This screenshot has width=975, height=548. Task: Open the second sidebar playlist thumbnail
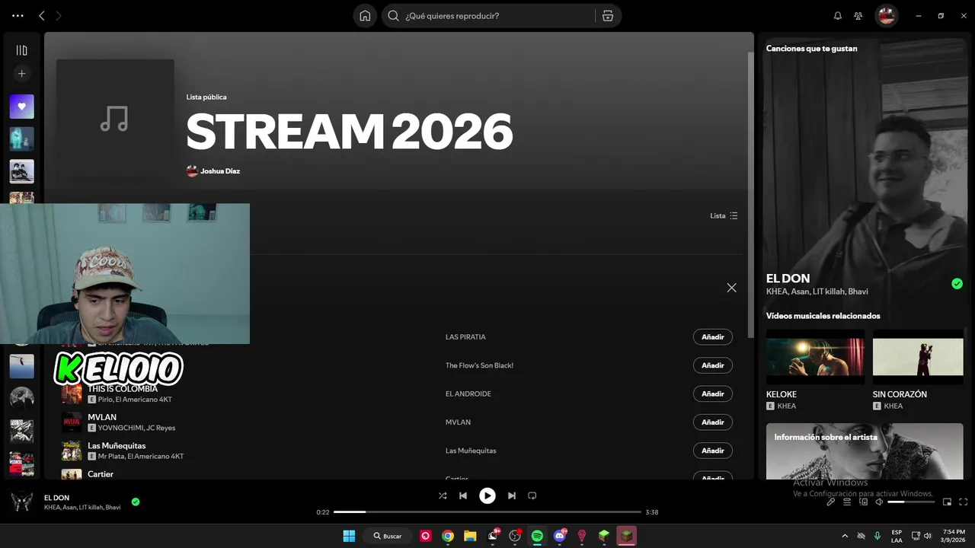click(x=21, y=139)
